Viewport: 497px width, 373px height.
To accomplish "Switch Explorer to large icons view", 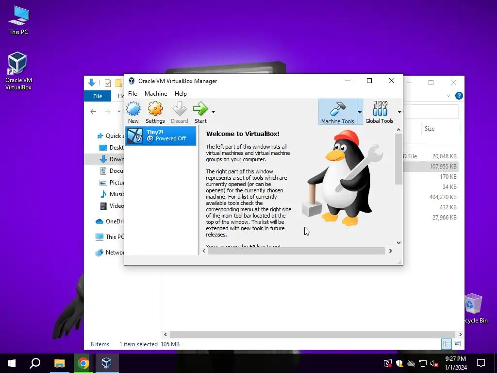I will [457, 344].
